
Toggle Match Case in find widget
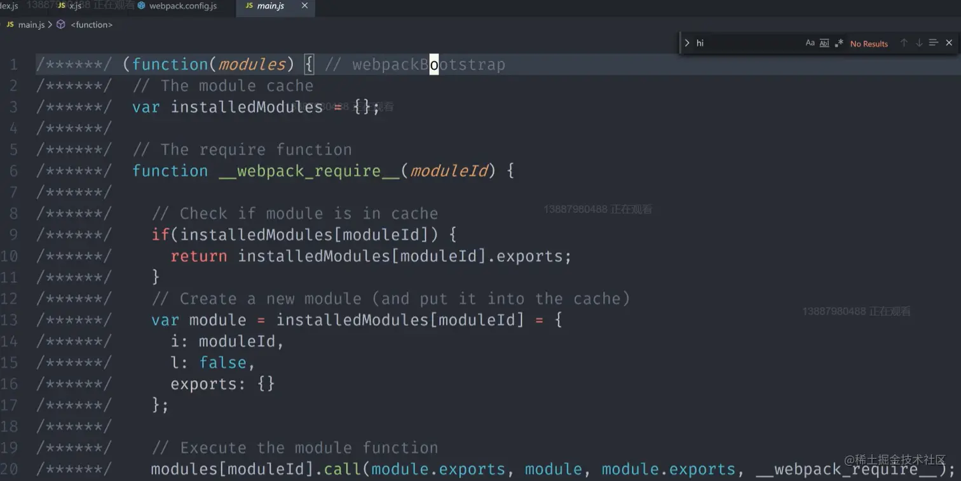coord(810,43)
